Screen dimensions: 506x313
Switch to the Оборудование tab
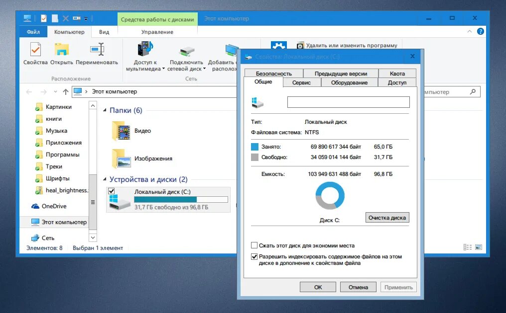(x=349, y=82)
